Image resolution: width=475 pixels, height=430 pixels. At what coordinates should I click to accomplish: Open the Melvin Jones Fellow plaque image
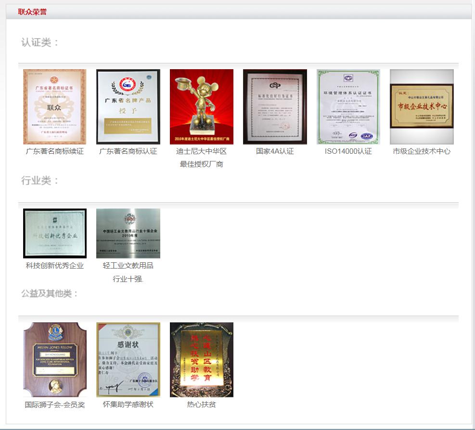[55, 359]
